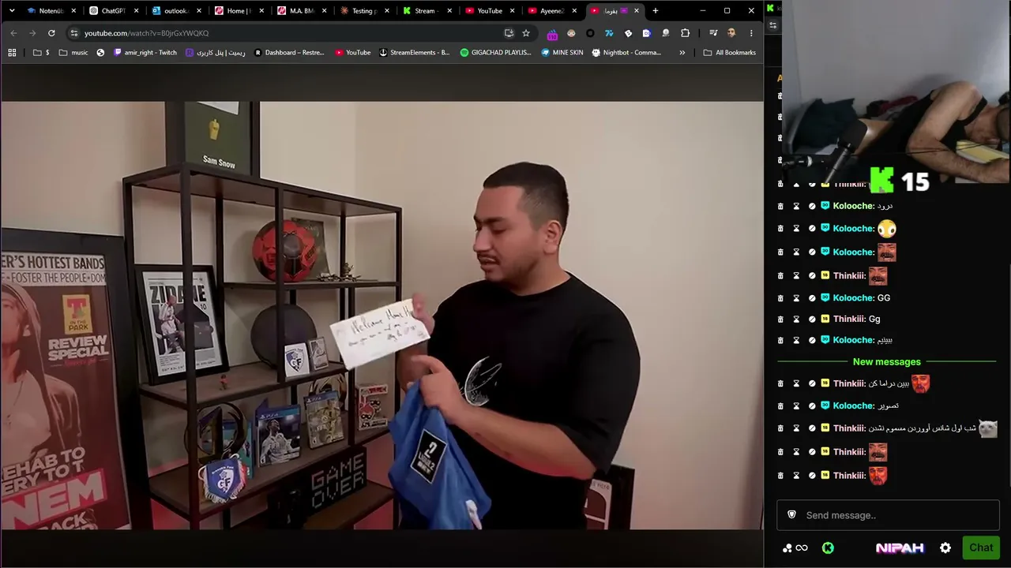
Task: Open the Nightbot Commands bookmark
Action: click(x=627, y=53)
